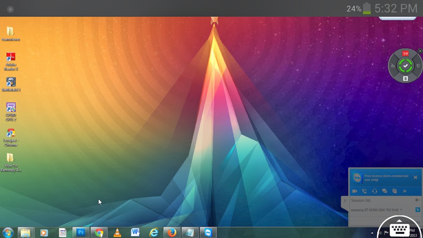Tap the round record indicator in top bar

10,9
